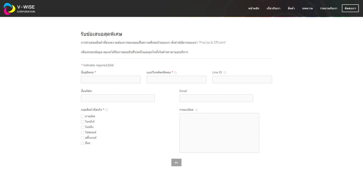Image resolution: width=363 pixels, height=170 pixels.
Task: Click the help icon beside รายละเอียด
Action: coord(197,110)
